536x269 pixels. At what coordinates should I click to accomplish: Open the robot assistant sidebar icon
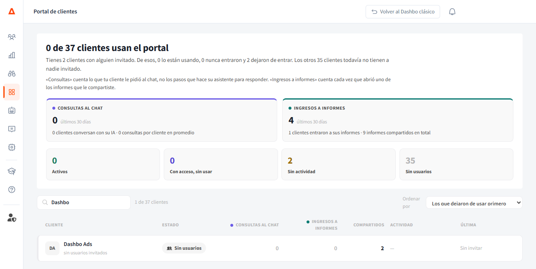[12, 110]
